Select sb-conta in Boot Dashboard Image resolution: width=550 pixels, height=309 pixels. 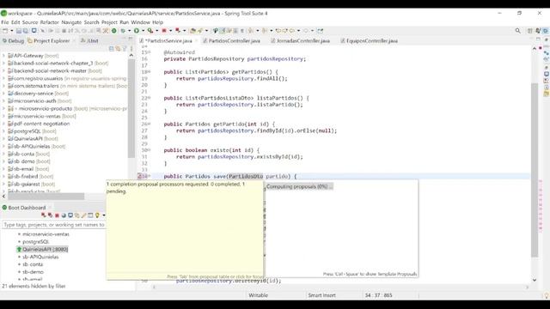[x=33, y=264]
